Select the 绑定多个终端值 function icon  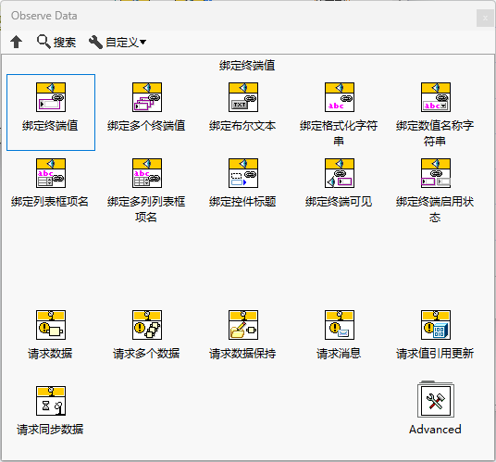tap(147, 97)
